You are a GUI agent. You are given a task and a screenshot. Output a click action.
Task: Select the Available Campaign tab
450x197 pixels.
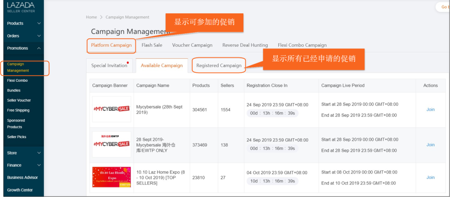point(162,66)
